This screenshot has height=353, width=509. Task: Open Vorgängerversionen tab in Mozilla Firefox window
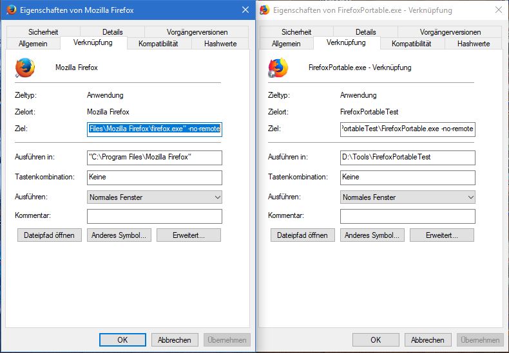pyautogui.click(x=197, y=32)
